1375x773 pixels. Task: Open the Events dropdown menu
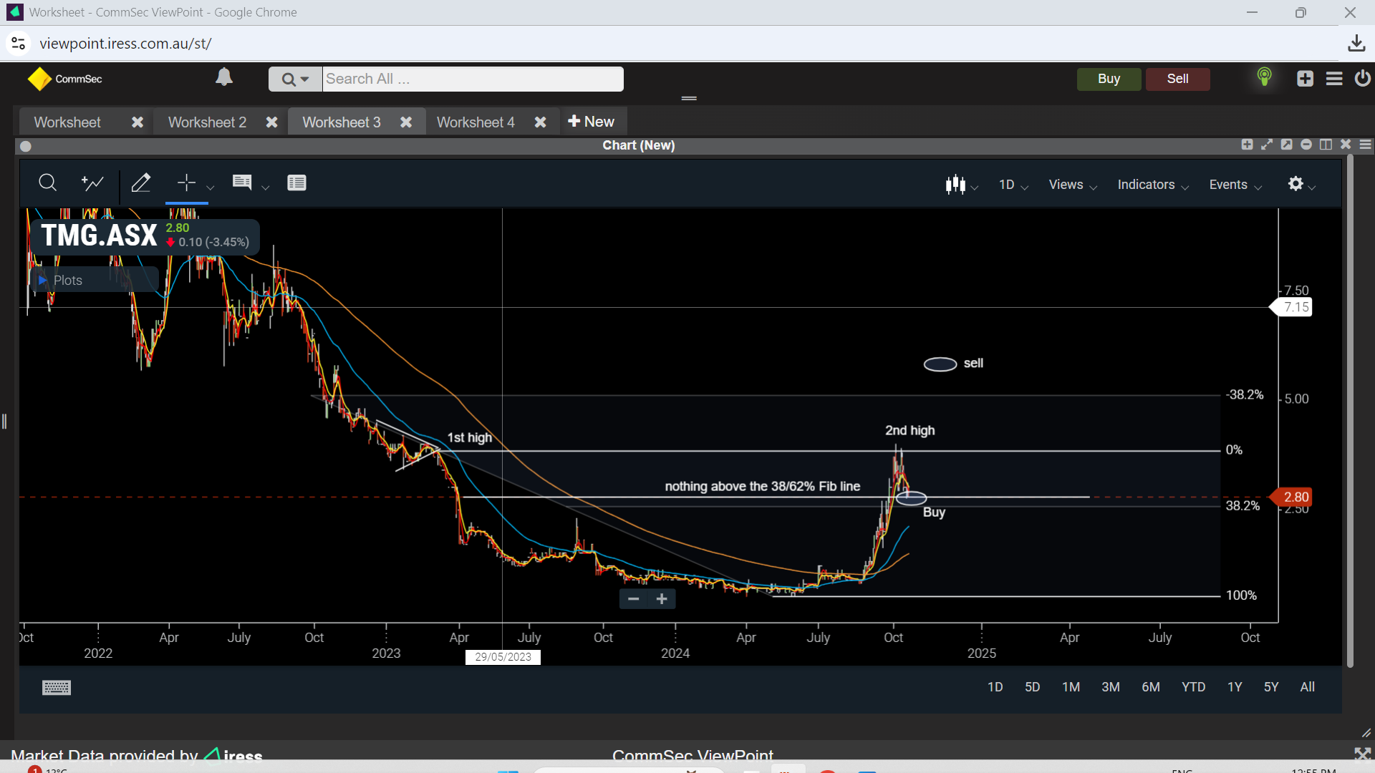[1235, 185]
